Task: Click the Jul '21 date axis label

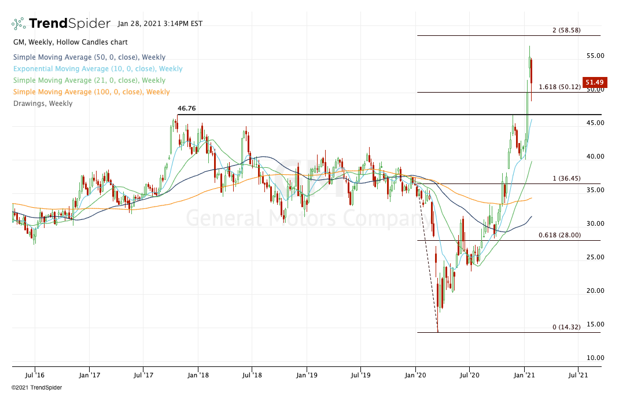Action: coord(578,375)
